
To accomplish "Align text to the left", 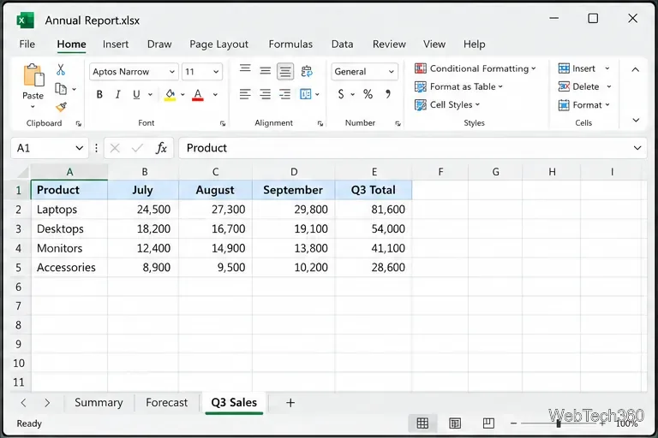I will tap(245, 94).
